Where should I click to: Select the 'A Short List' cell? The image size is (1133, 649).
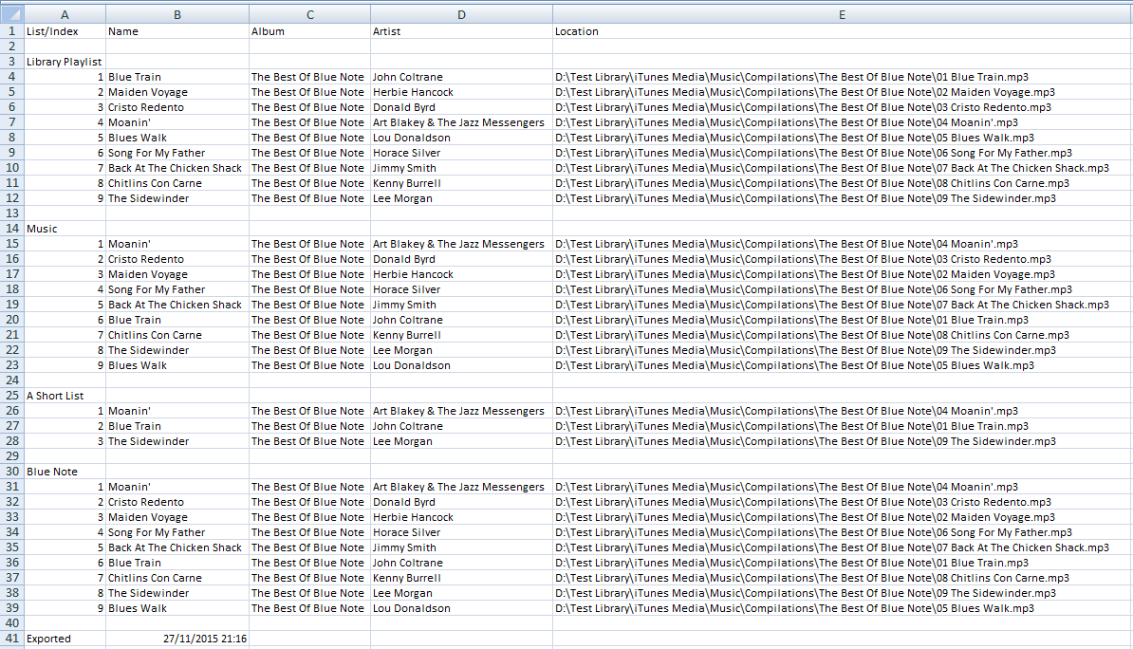pos(65,396)
